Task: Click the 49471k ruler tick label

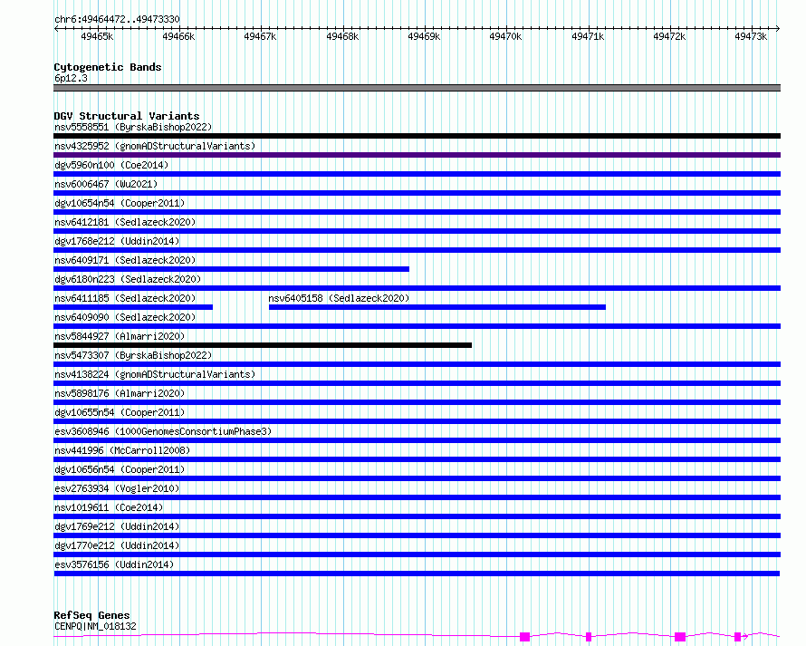Action: pyautogui.click(x=588, y=36)
